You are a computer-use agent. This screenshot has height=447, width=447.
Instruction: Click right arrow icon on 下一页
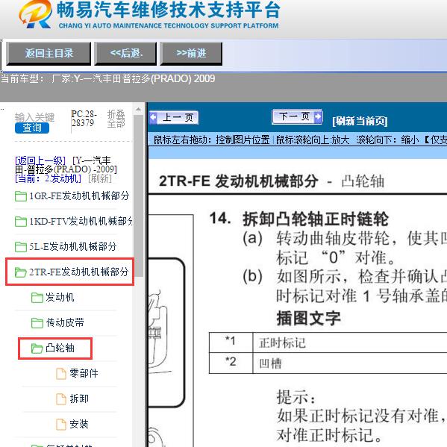coord(318,116)
